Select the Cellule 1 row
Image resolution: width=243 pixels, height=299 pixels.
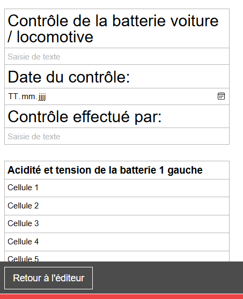click(x=117, y=188)
